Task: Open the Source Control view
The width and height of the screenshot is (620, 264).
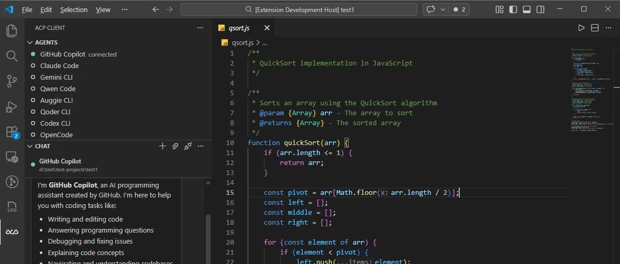Action: 12,81
